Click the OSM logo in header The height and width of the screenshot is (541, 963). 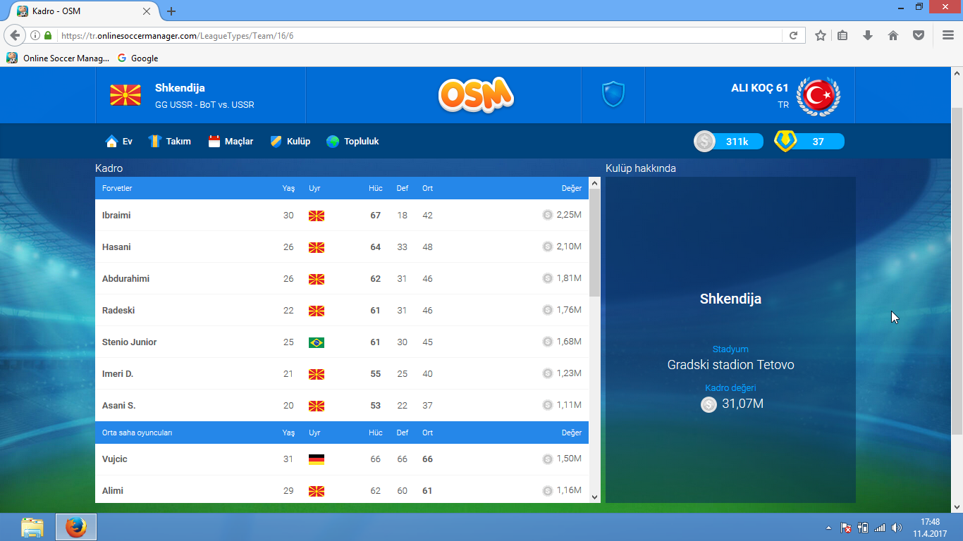click(x=477, y=95)
